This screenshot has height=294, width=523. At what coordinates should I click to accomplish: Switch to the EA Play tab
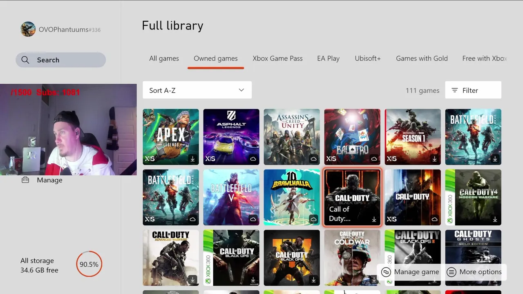point(328,58)
